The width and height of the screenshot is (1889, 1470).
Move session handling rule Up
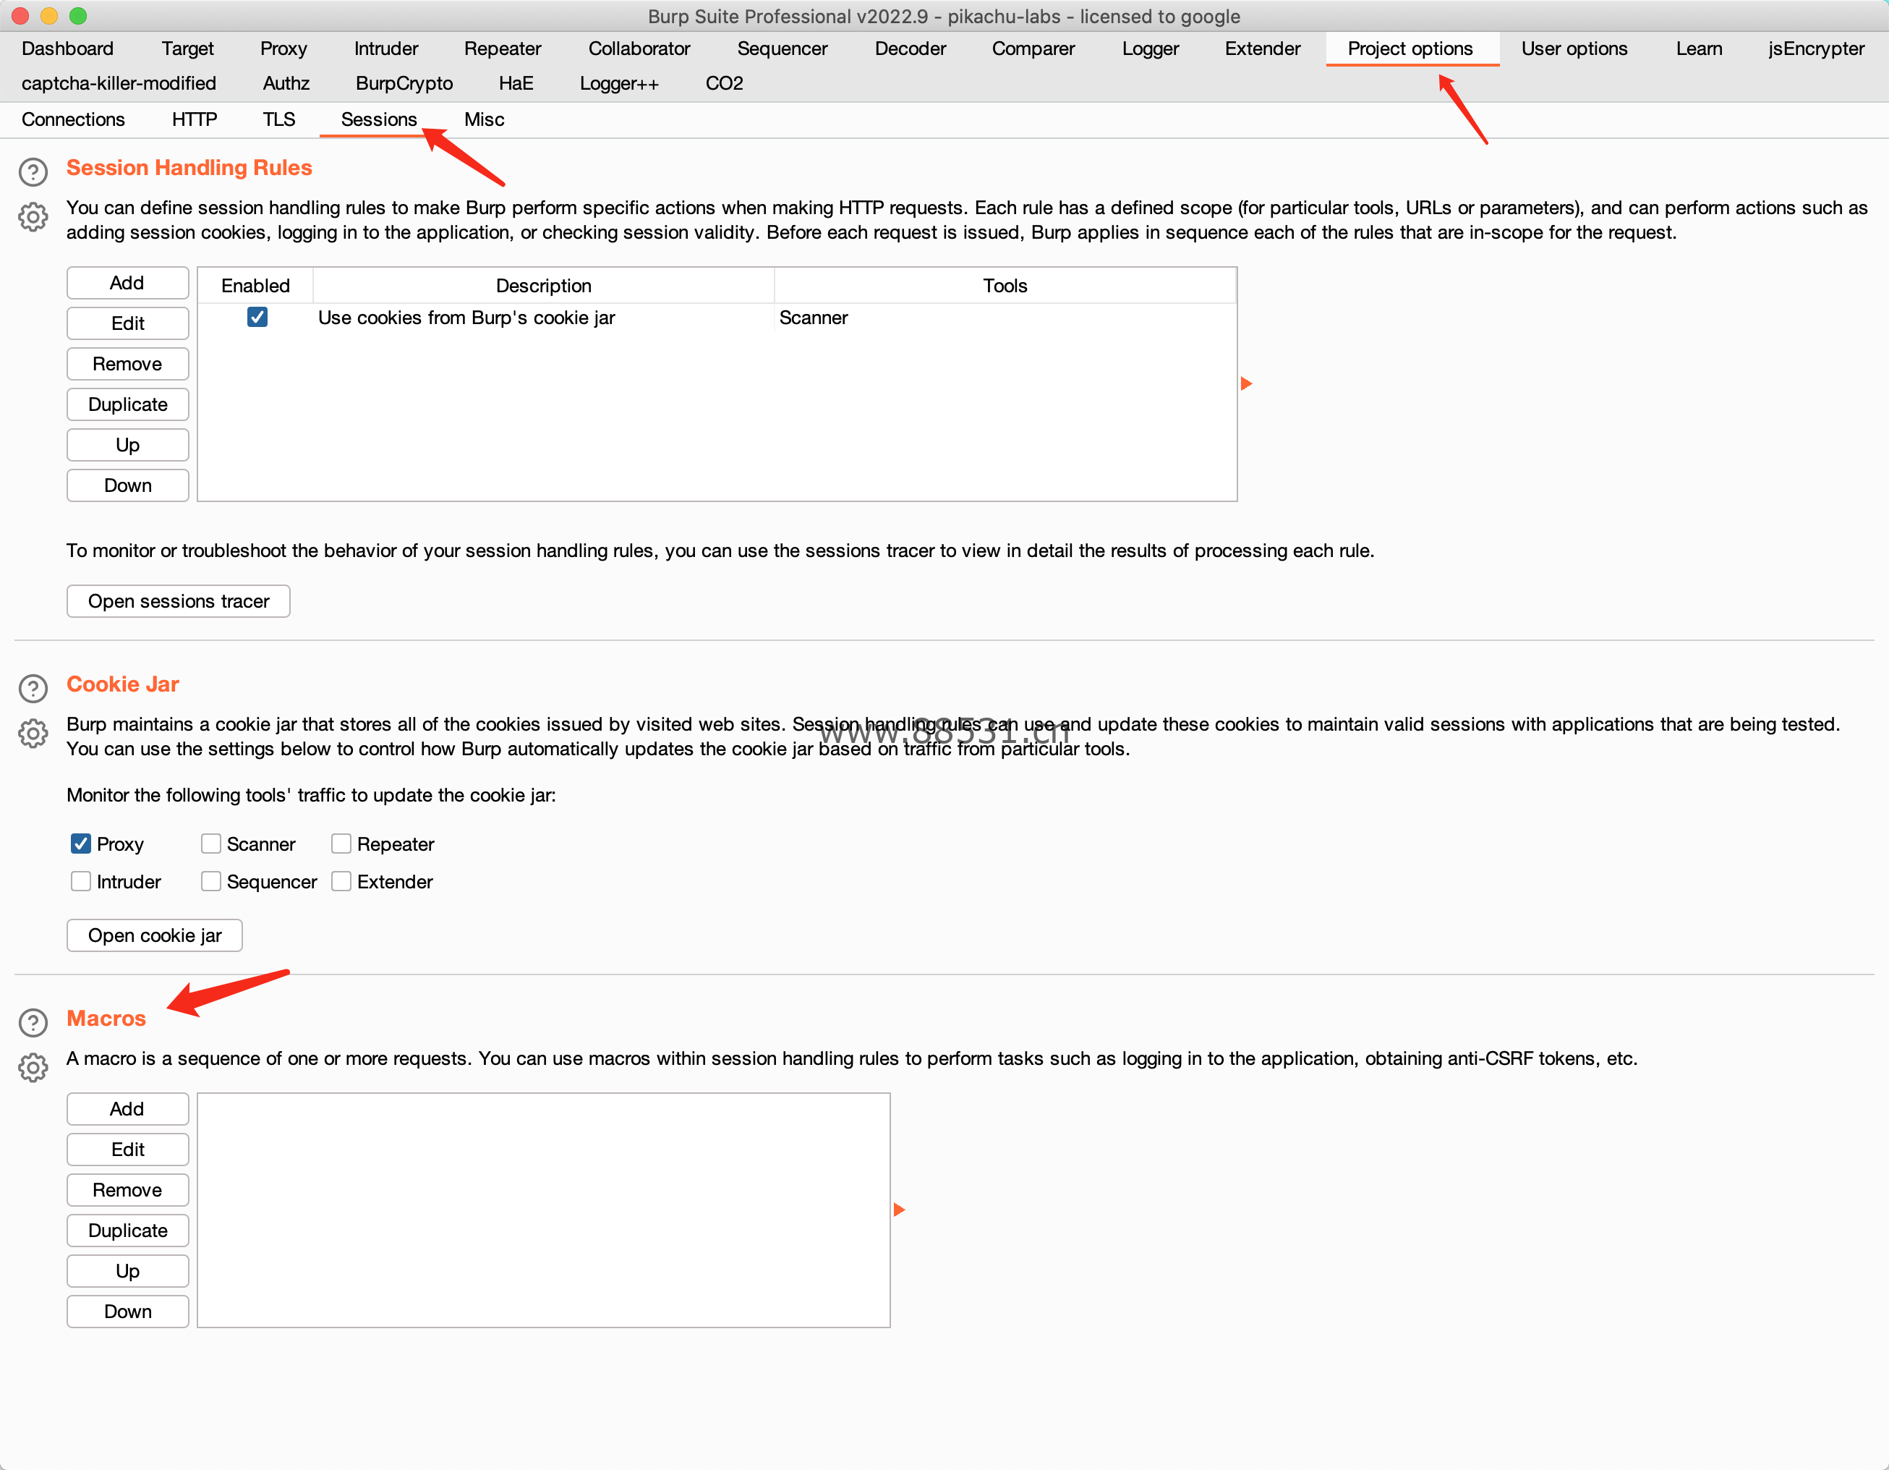[127, 445]
